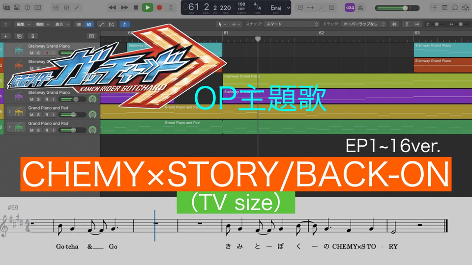The width and height of the screenshot is (472, 265).
Task: Click the waveform zoom icon
Action: (x=394, y=25)
